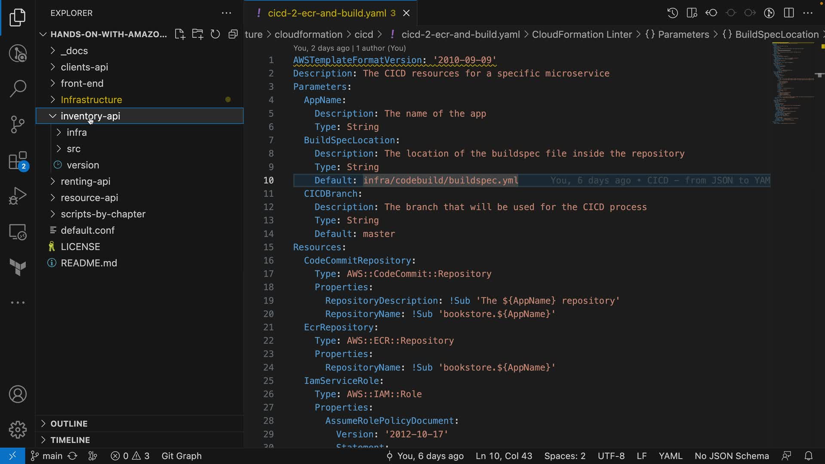Toggle split editor right layout
Image resolution: width=825 pixels, height=464 pixels.
[789, 13]
